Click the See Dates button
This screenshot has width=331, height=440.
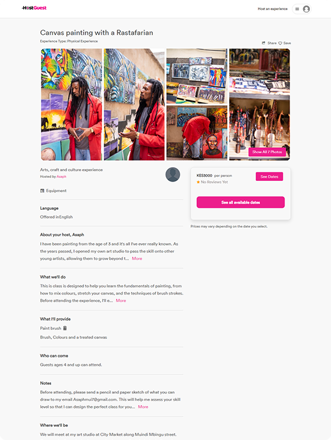point(269,177)
